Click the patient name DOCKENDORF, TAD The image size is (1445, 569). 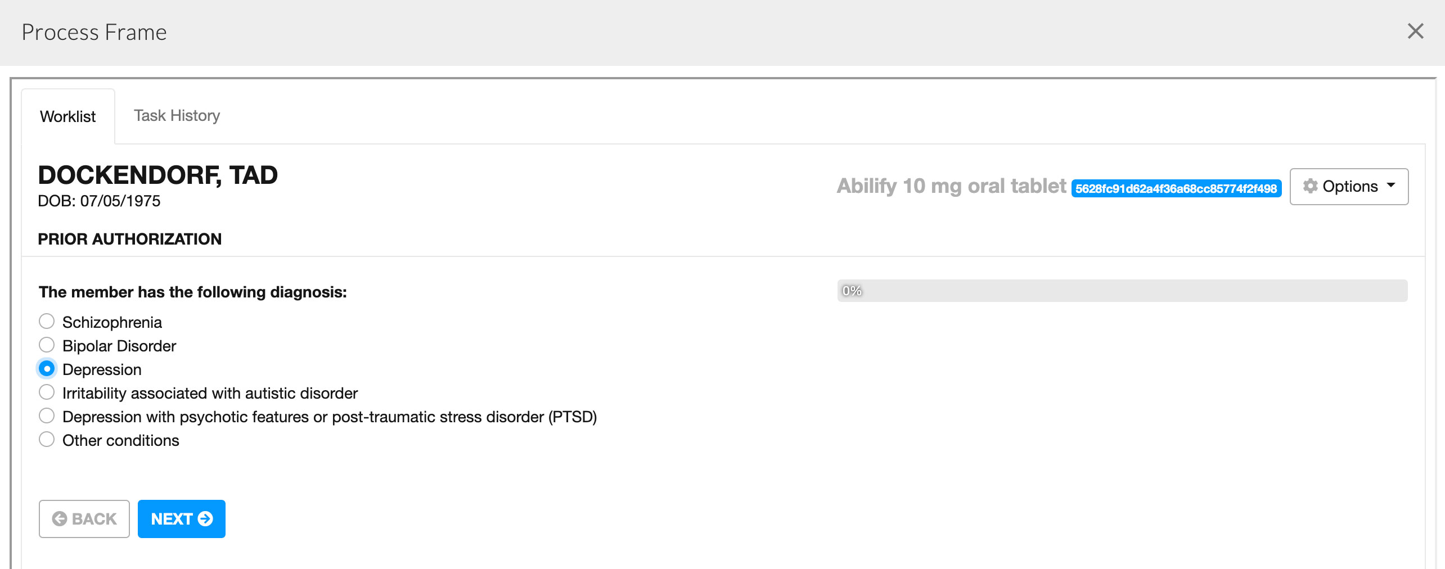coord(157,175)
